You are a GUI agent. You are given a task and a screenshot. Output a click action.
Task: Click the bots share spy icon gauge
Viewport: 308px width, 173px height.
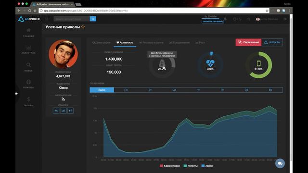162,65
